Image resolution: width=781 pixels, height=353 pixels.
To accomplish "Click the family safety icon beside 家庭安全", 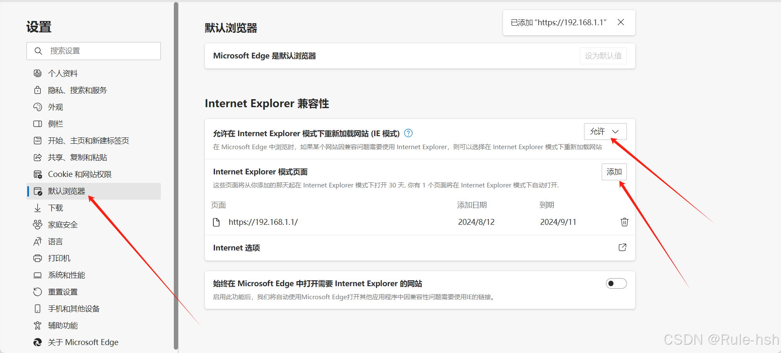I will [x=37, y=224].
